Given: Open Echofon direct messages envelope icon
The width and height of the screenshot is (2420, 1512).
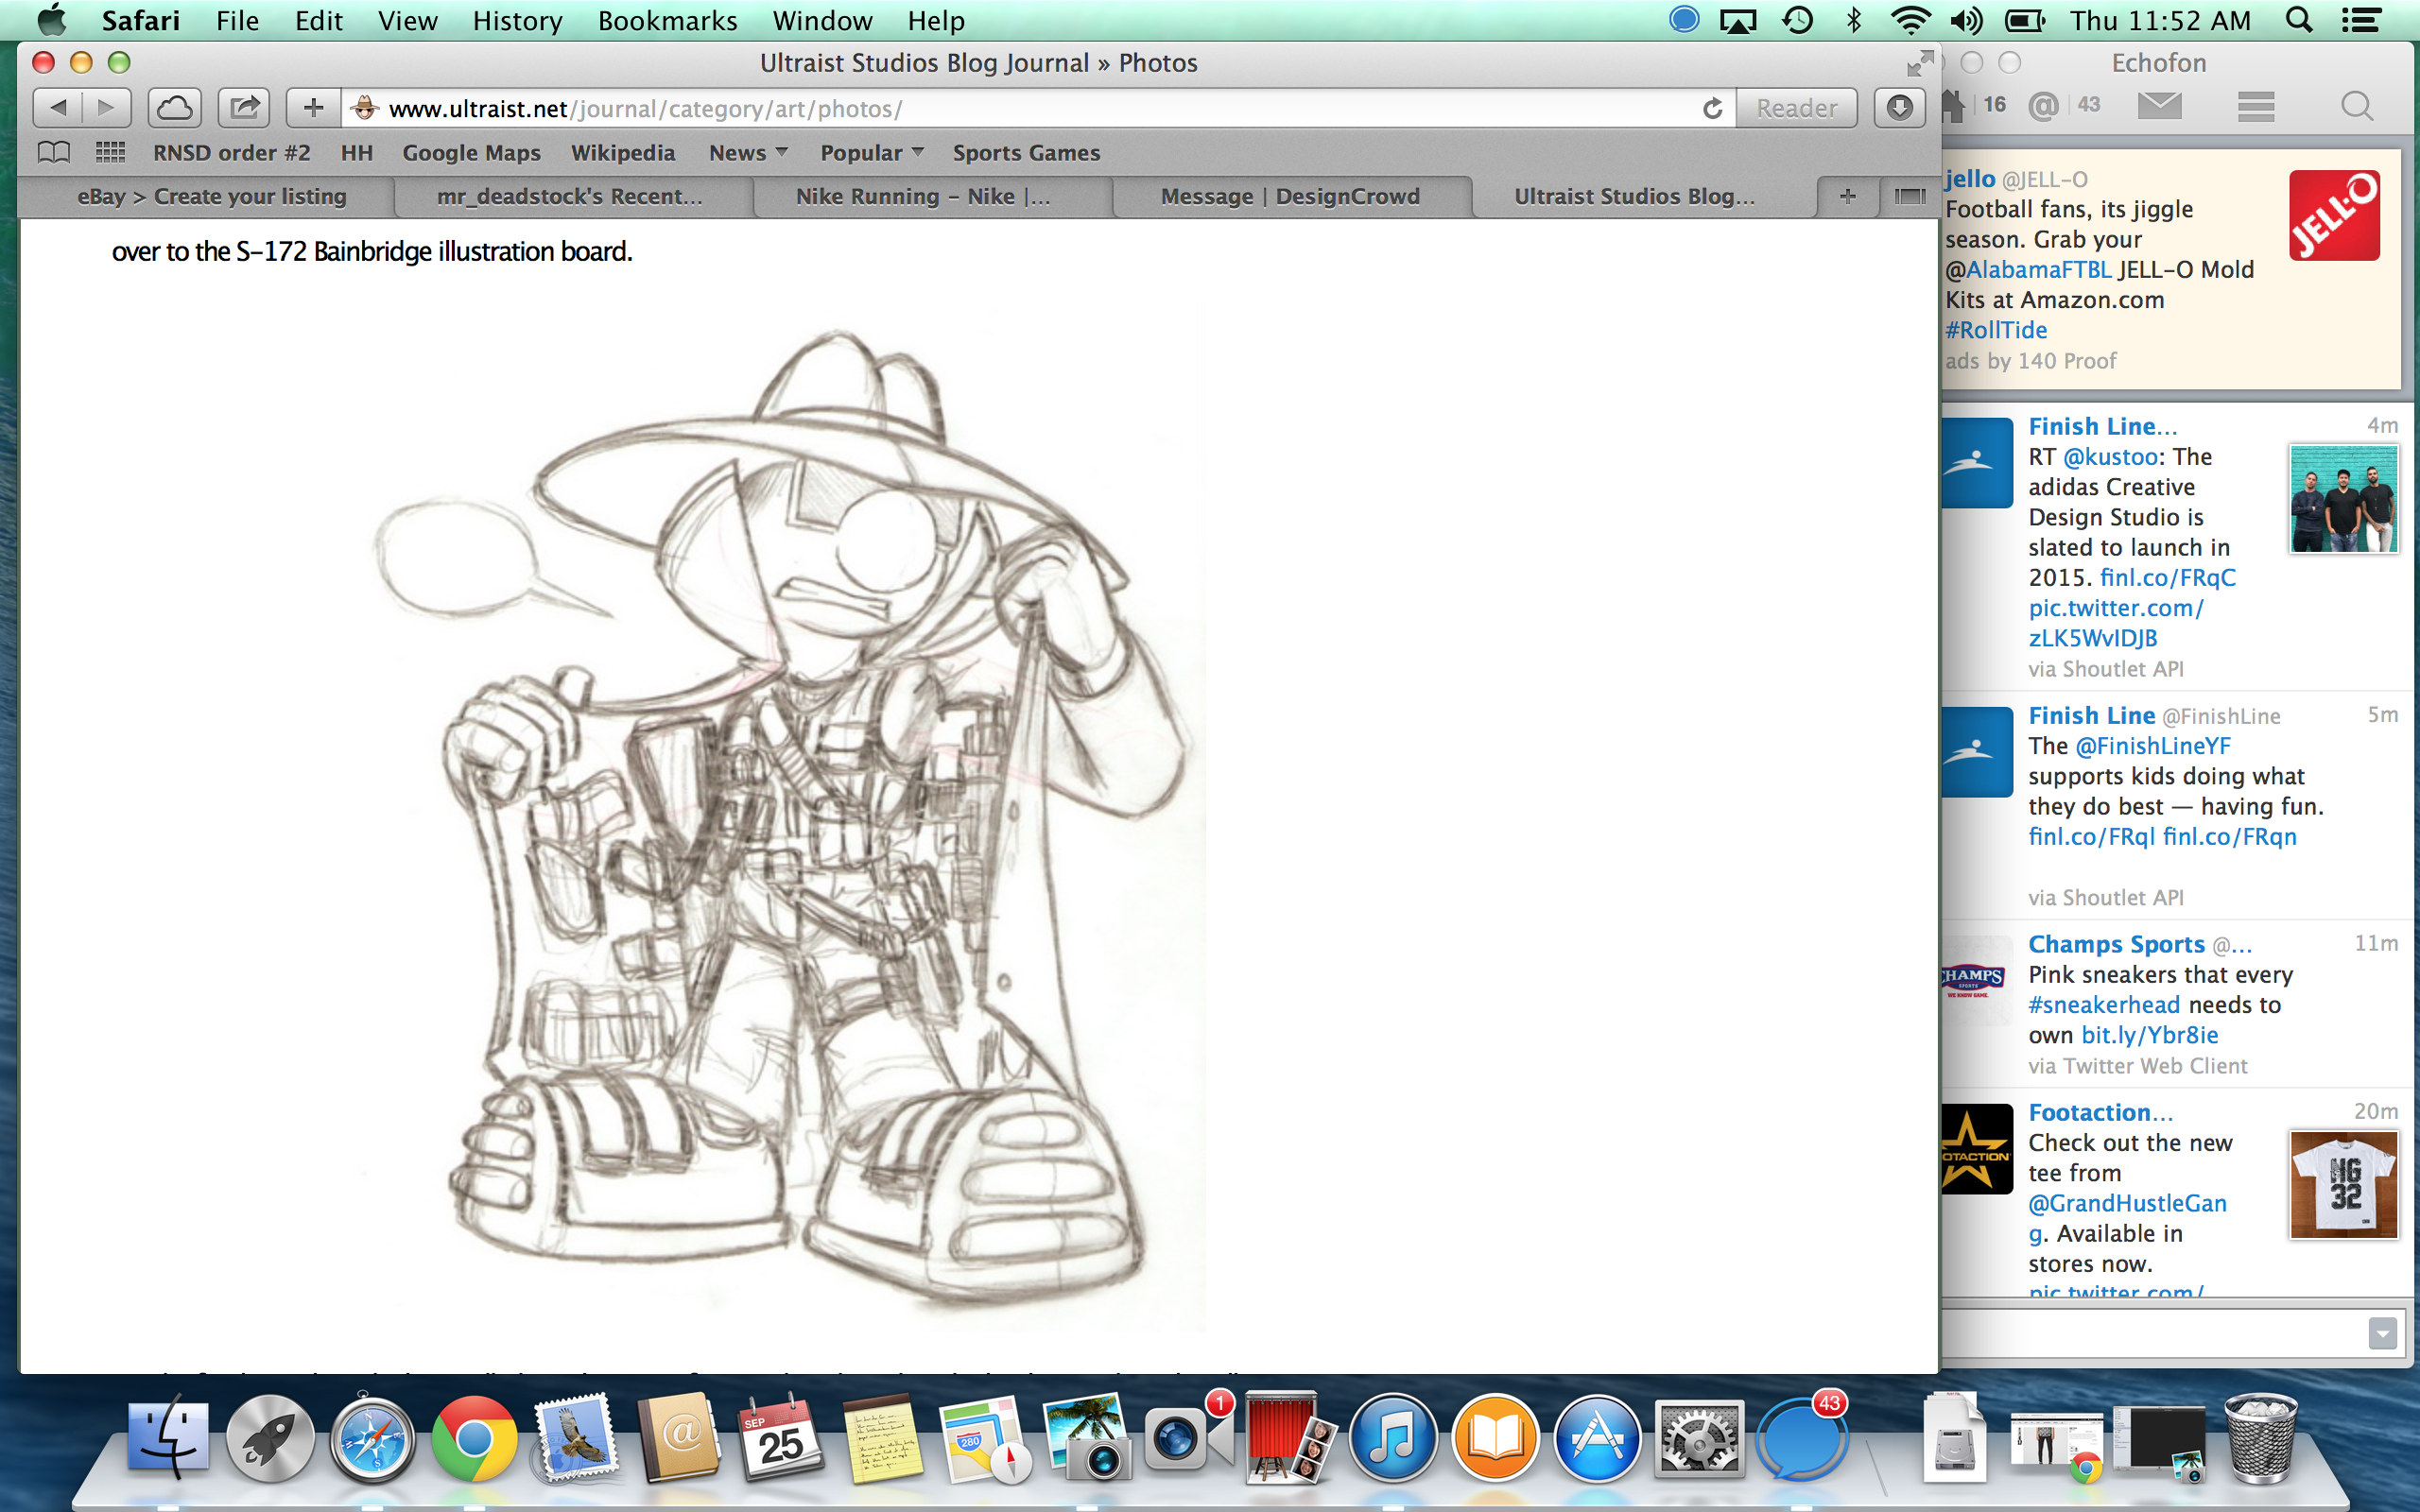Looking at the screenshot, I should click(2159, 105).
